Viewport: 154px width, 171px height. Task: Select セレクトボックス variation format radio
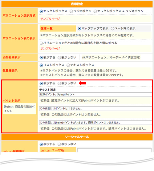click(41, 11)
